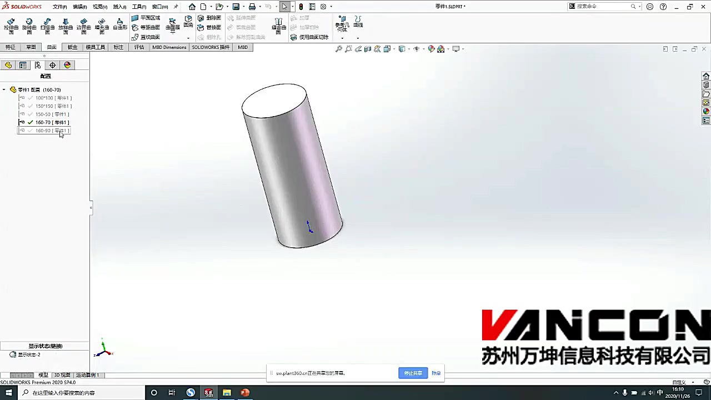711x400 pixels.
Task: Open the display style dropdown in view toolbar
Action: click(409, 49)
